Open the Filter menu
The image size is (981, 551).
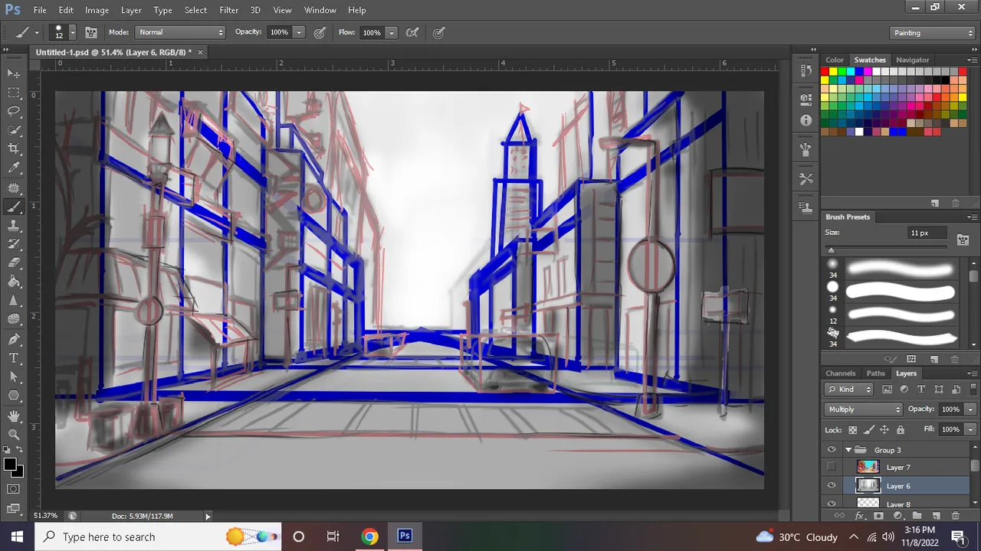(x=229, y=10)
